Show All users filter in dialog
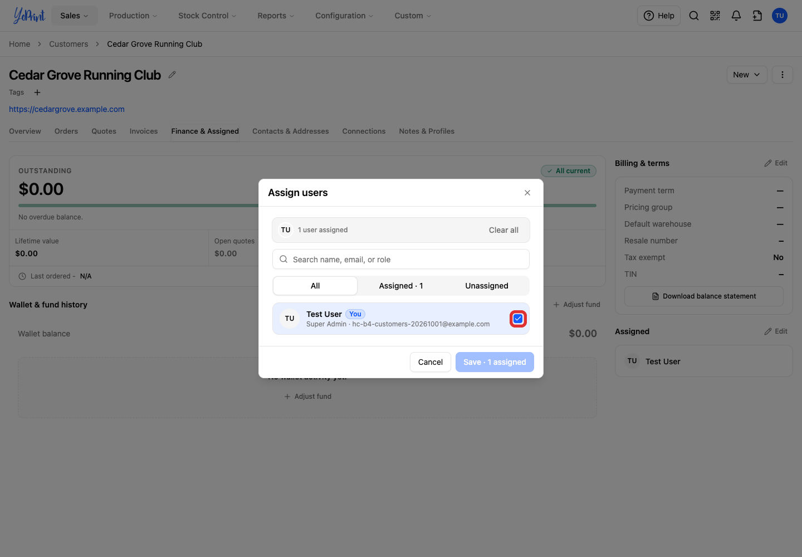 315,286
